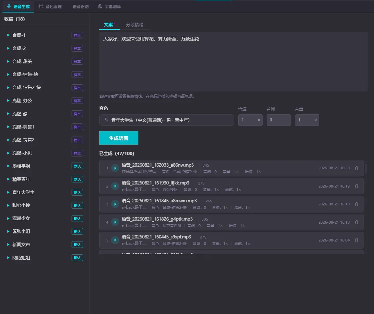Click timestamp 2026-08-21 16:04
Image resolution: width=374 pixels, height=314 pixels.
tap(334, 240)
